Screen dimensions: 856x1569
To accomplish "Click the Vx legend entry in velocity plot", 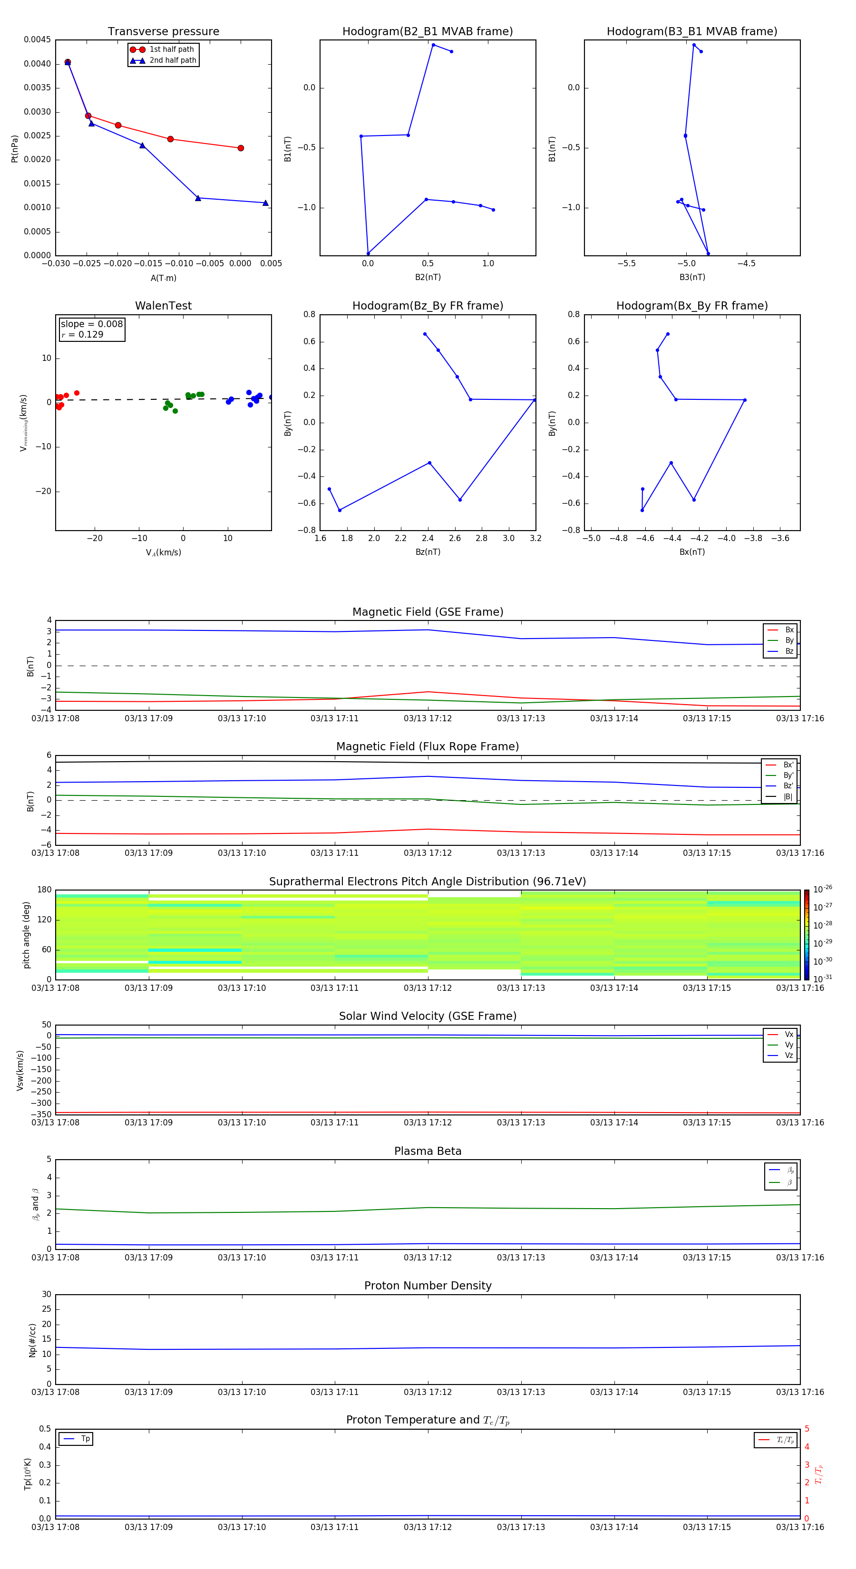I will (x=780, y=1034).
